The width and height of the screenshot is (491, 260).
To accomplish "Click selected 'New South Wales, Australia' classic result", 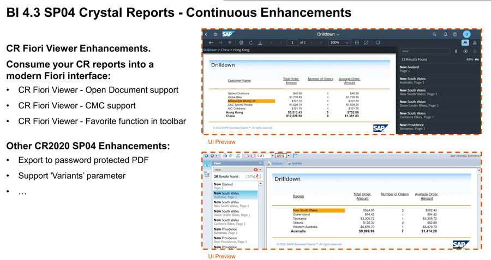I will (x=235, y=195).
